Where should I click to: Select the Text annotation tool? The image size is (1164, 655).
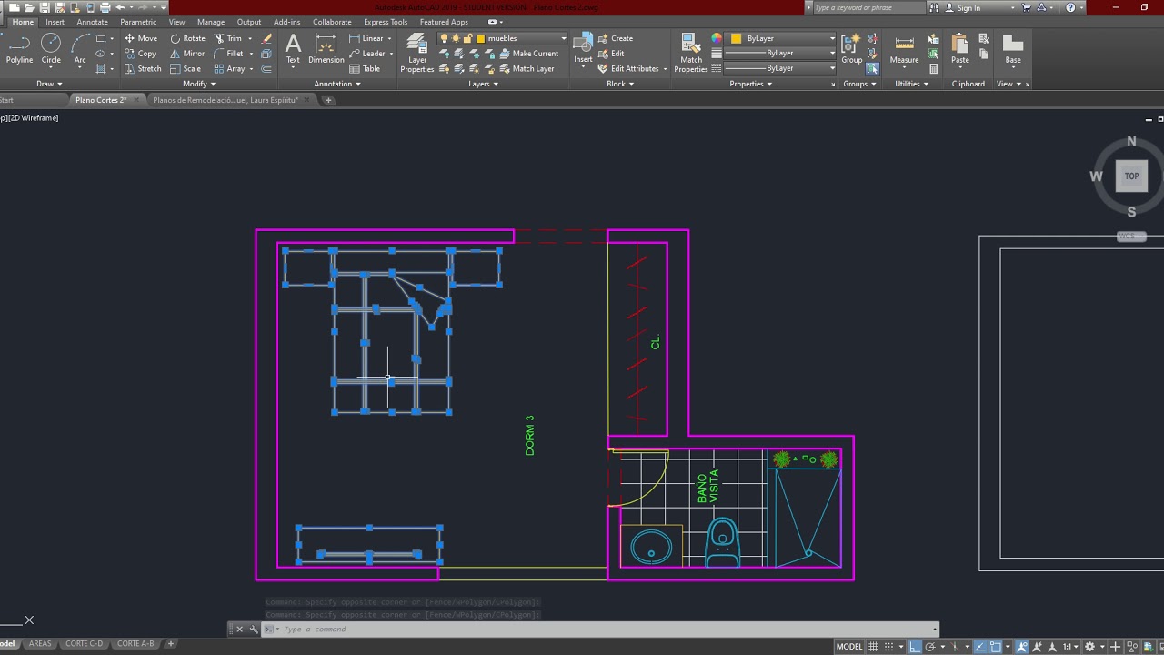[293, 49]
